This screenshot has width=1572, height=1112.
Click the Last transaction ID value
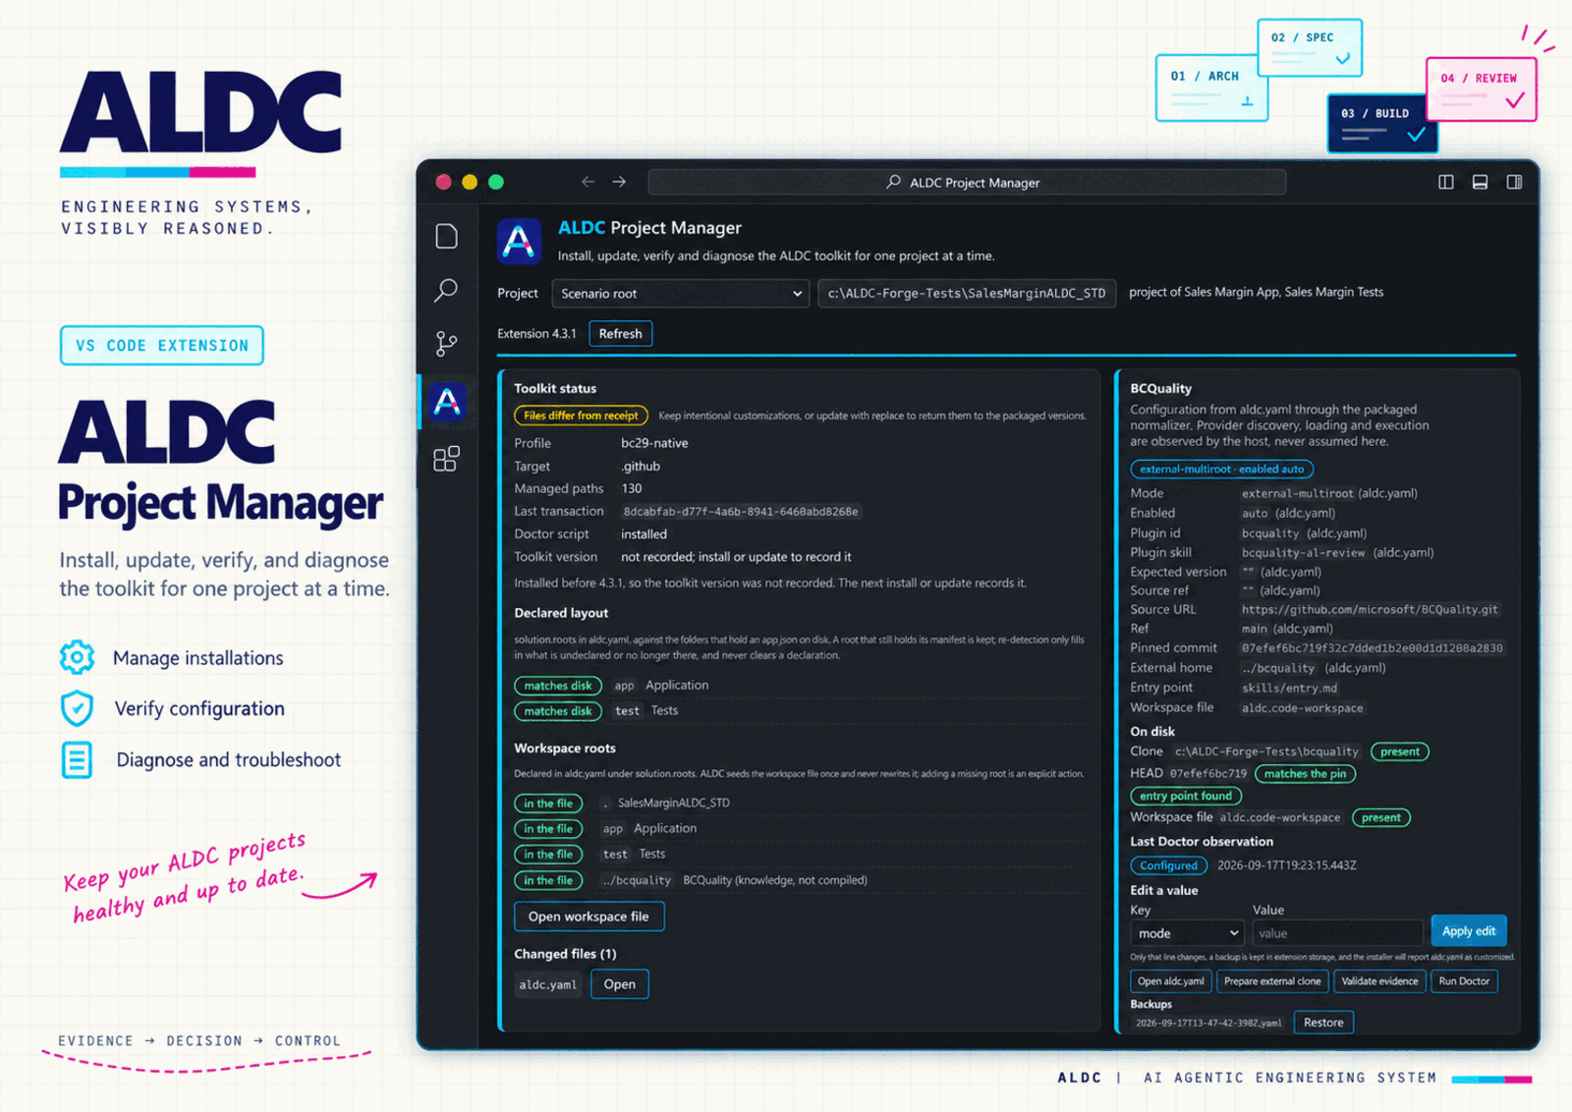coord(741,512)
